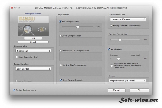This screenshot has height=108, width=162.
Task: Uncheck Further Settings checkbox
Action: click(x=14, y=90)
